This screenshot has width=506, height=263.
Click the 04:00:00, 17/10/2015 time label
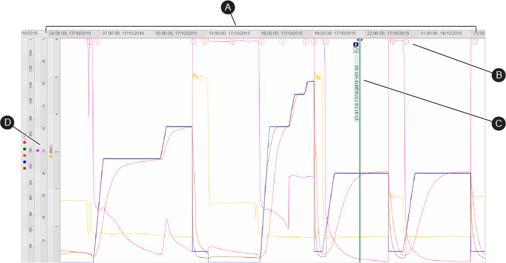tap(70, 33)
